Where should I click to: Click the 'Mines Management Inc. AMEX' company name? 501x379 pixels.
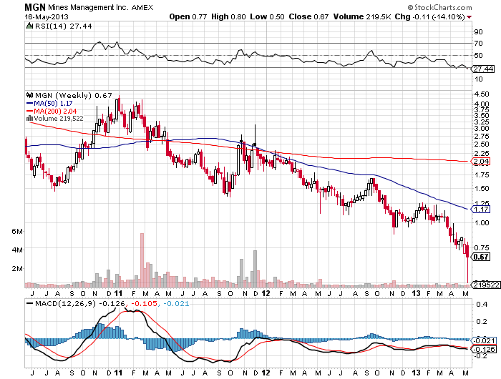(x=101, y=7)
